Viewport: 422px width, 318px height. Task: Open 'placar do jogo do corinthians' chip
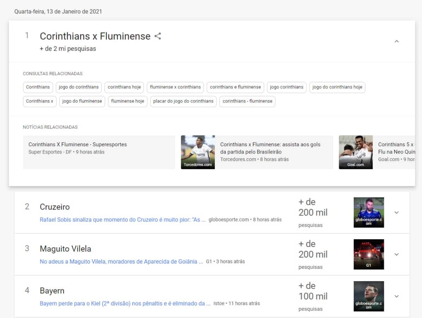(x=183, y=101)
